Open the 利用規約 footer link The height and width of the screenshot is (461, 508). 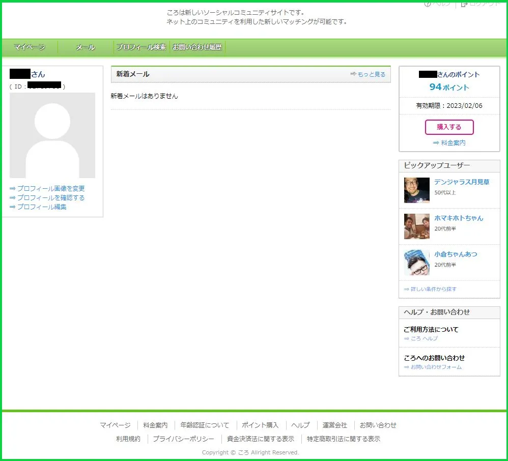point(128,439)
